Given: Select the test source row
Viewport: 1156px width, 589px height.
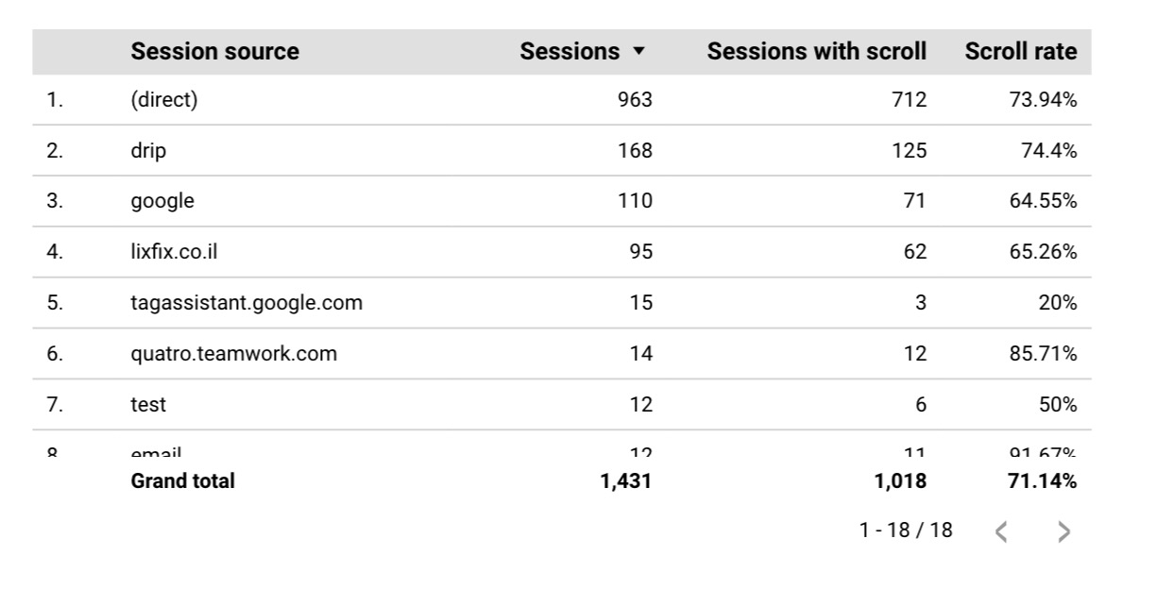Looking at the screenshot, I should coord(562,405).
